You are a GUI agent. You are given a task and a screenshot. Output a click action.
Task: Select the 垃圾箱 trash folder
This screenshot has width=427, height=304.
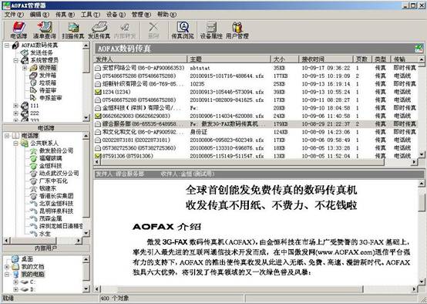(x=47, y=83)
